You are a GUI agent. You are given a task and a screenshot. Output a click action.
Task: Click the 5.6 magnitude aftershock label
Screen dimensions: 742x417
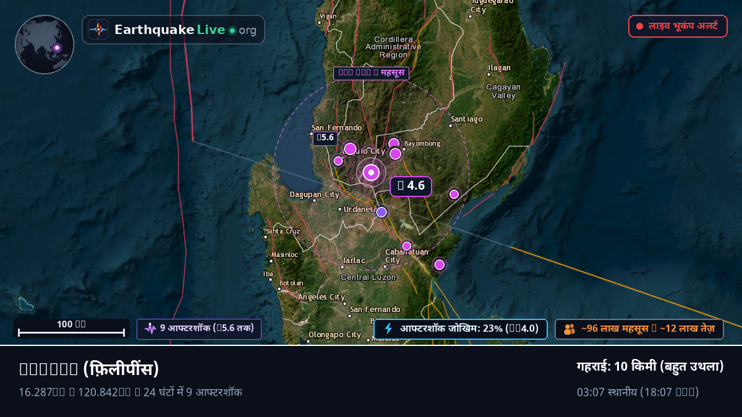click(x=325, y=138)
